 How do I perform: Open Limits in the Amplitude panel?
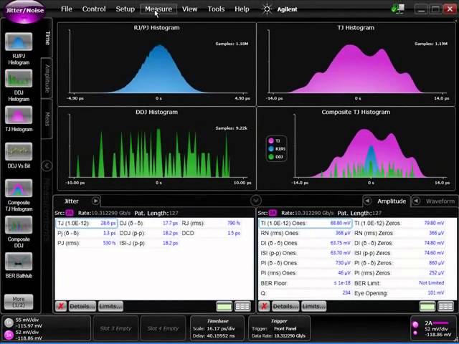point(313,306)
